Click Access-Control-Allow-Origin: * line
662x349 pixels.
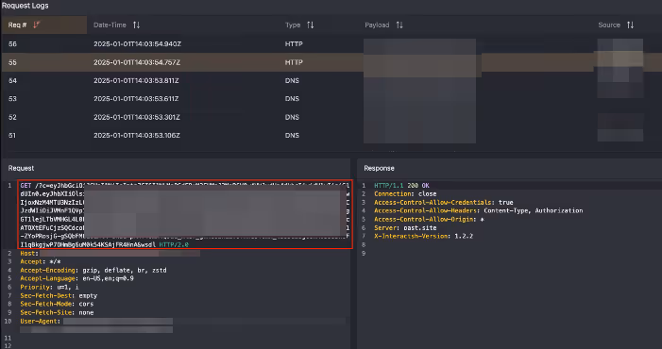click(429, 219)
